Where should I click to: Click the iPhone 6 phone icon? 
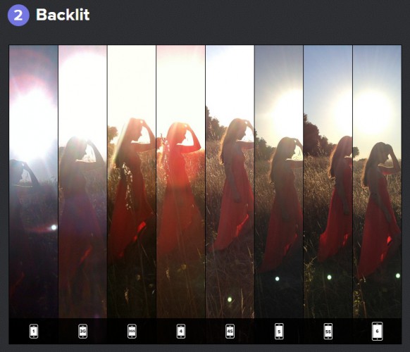tap(378, 331)
